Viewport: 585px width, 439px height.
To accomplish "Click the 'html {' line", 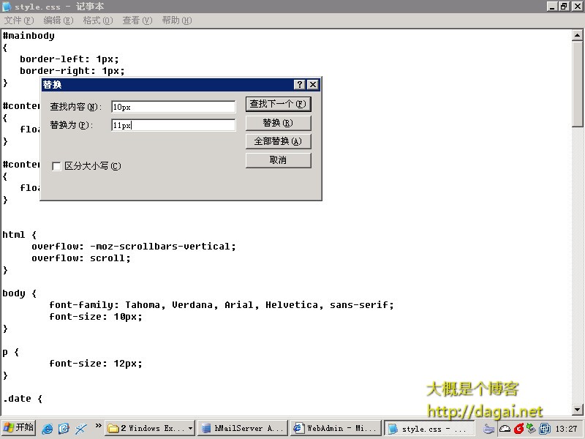I will tap(20, 235).
